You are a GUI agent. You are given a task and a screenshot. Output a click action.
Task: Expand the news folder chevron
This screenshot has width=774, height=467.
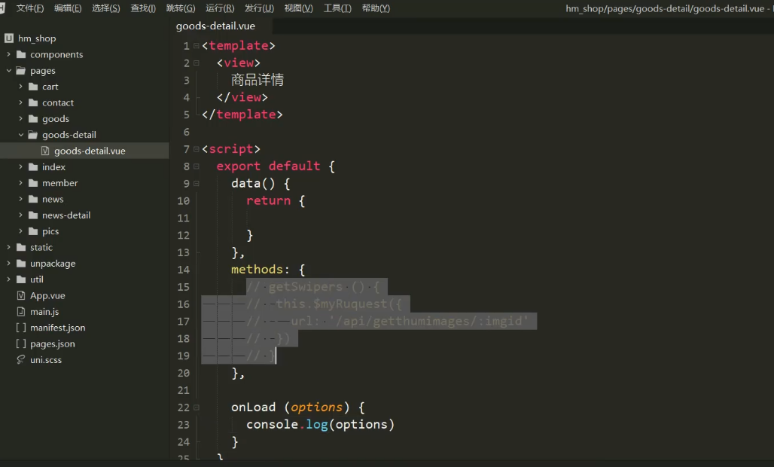21,199
